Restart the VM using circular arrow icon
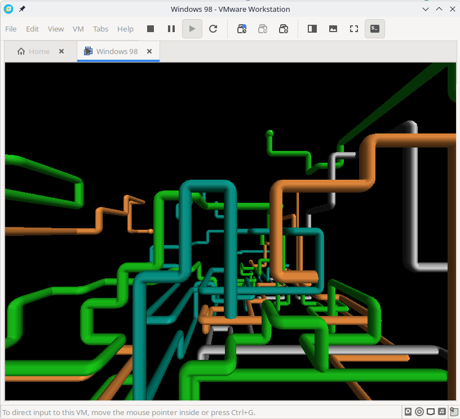Screen dimensions: 460x419 click(213, 29)
